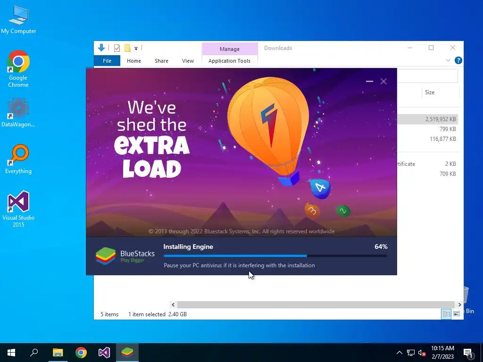Open Chrome from the taskbar
The width and height of the screenshot is (483, 362).
pyautogui.click(x=81, y=353)
